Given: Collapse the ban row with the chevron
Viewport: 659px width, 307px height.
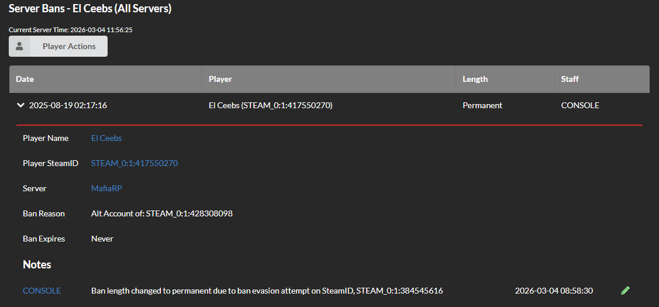Looking at the screenshot, I should [21, 105].
